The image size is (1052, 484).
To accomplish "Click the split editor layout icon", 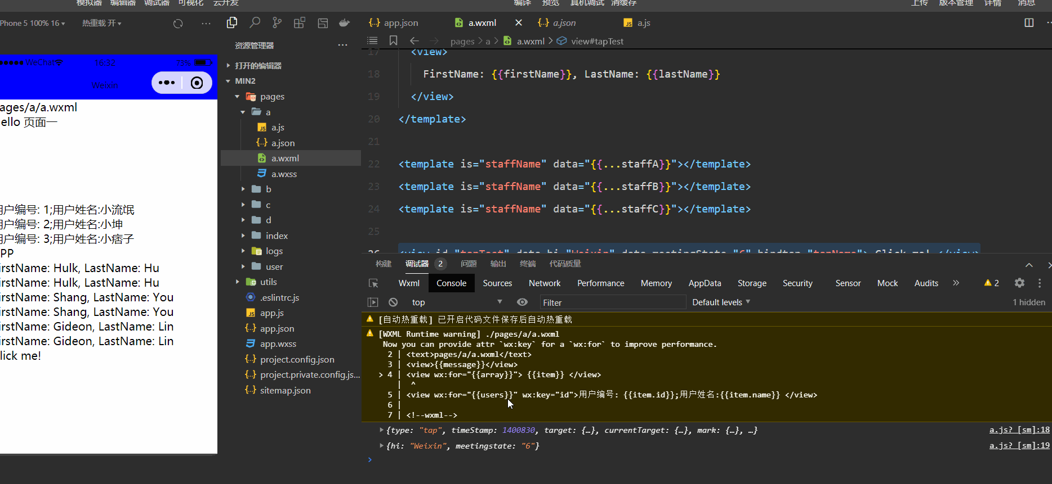I will (x=1029, y=23).
